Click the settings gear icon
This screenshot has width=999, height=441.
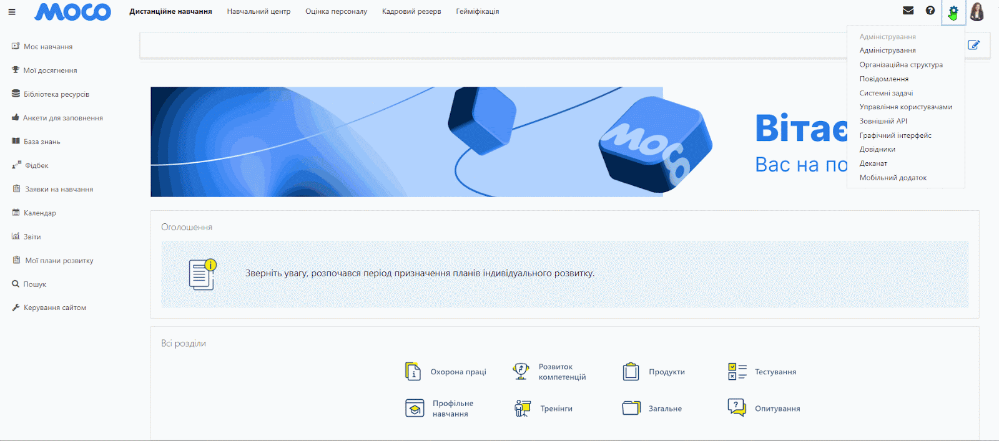click(953, 11)
